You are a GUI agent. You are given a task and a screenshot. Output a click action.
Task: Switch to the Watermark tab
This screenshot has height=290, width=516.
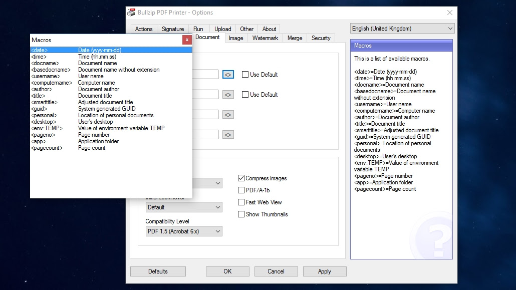265,38
